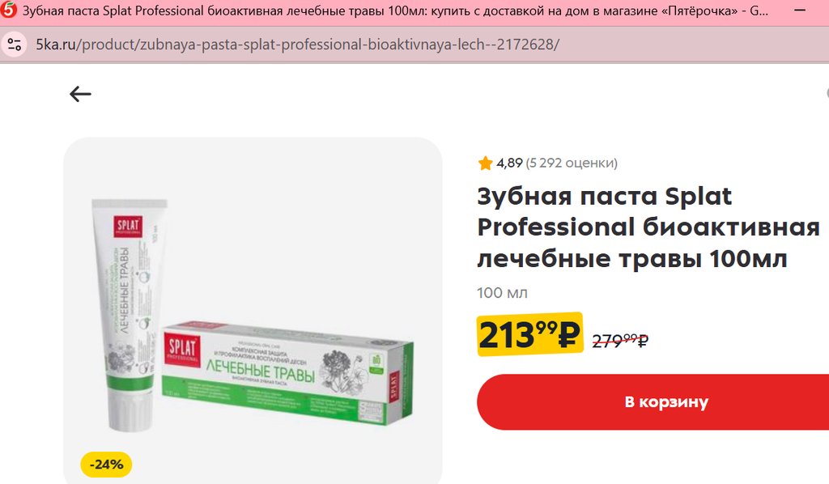Minimize the browser window
The image size is (829, 484).
coord(800,11)
